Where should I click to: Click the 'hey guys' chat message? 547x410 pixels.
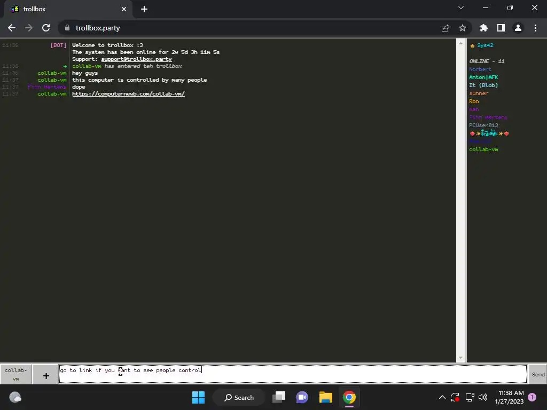[85, 73]
